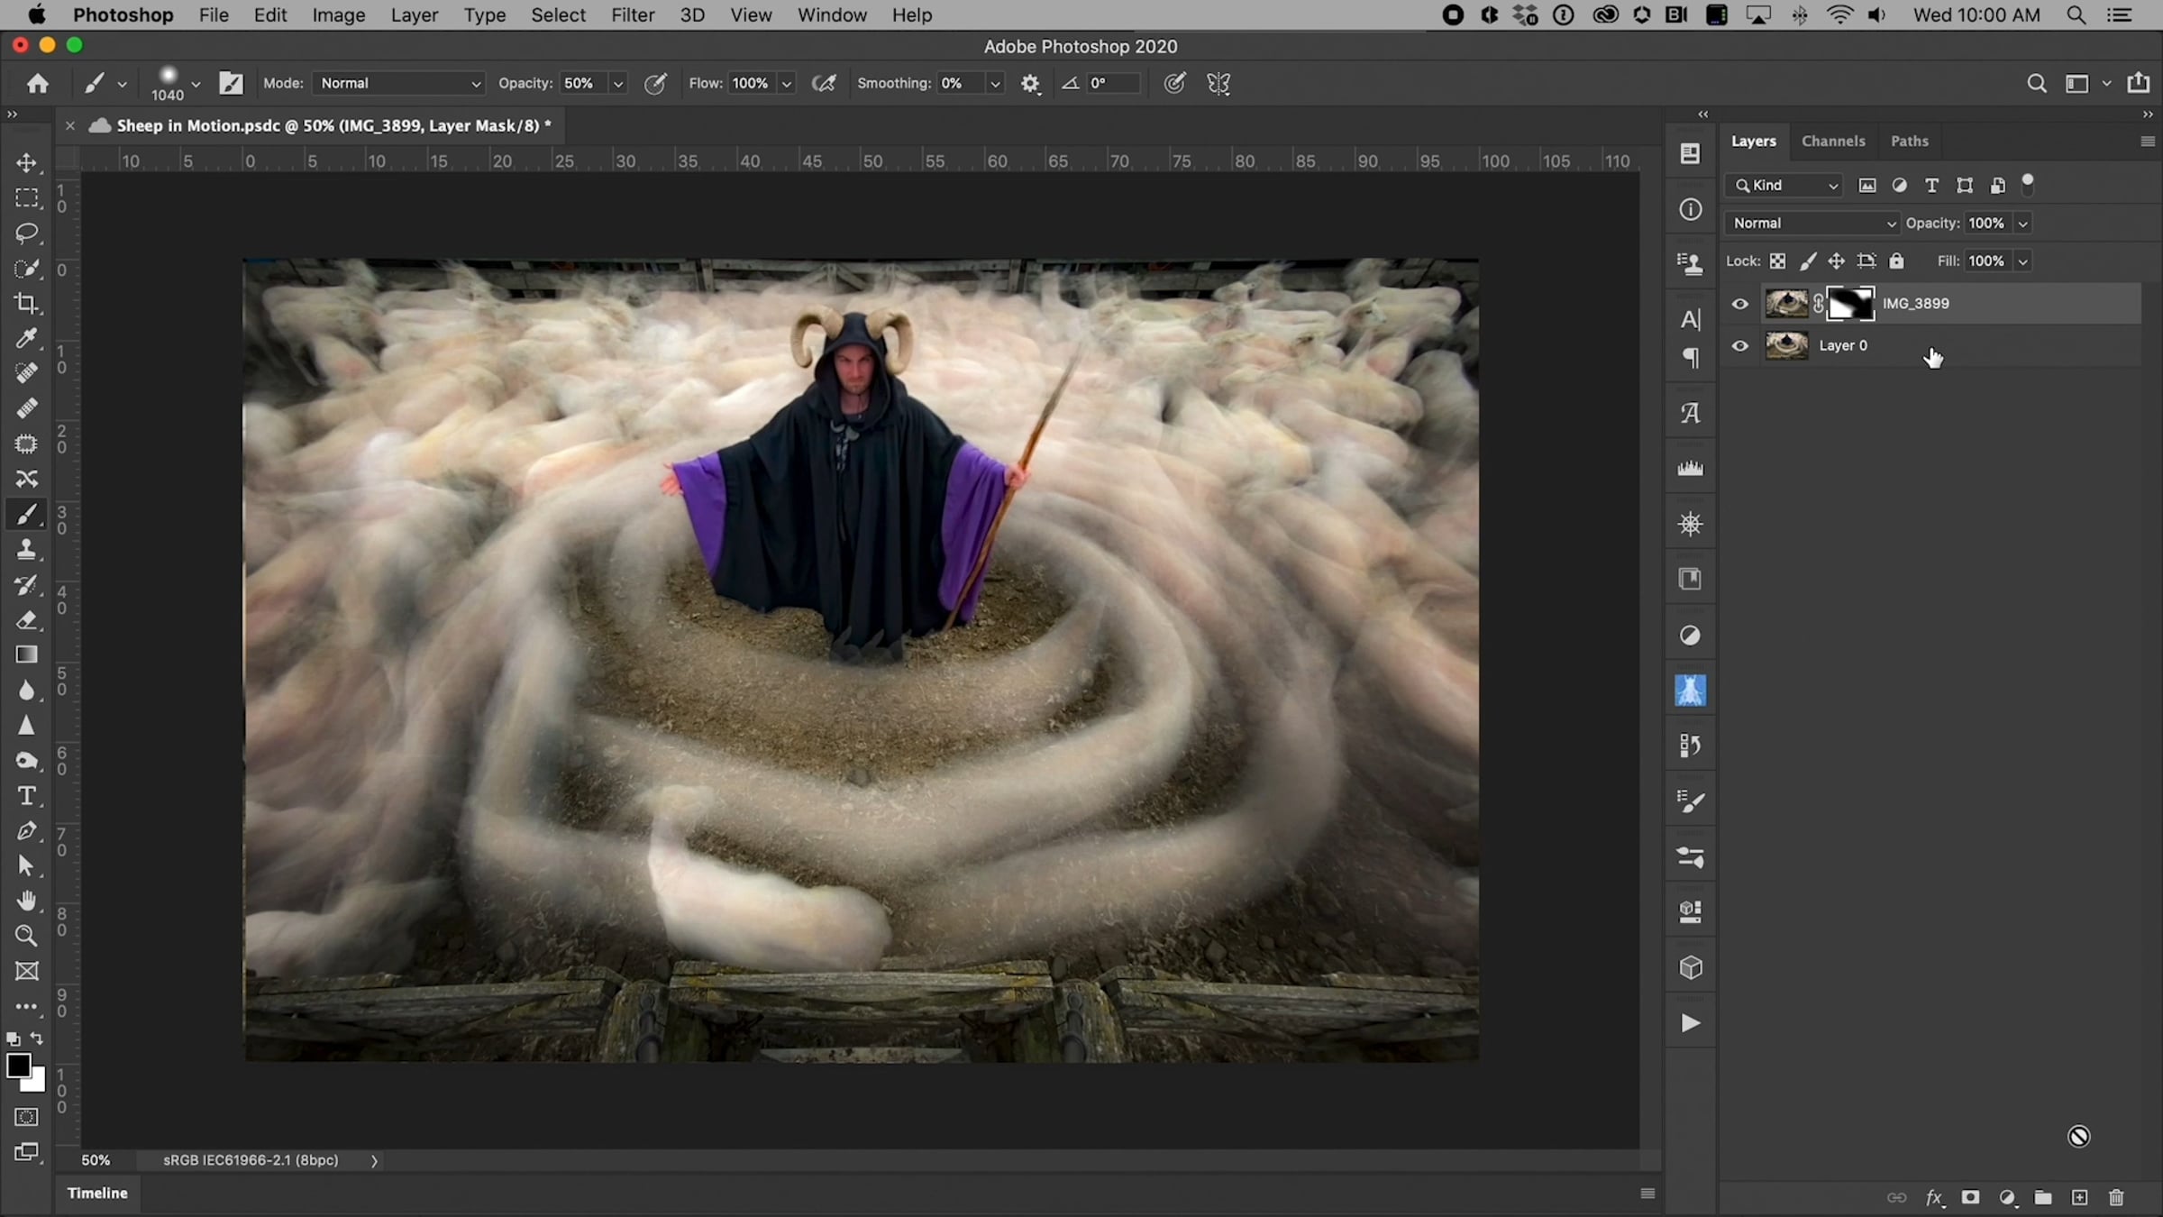Toggle visibility of Layer 0

tap(1739, 345)
